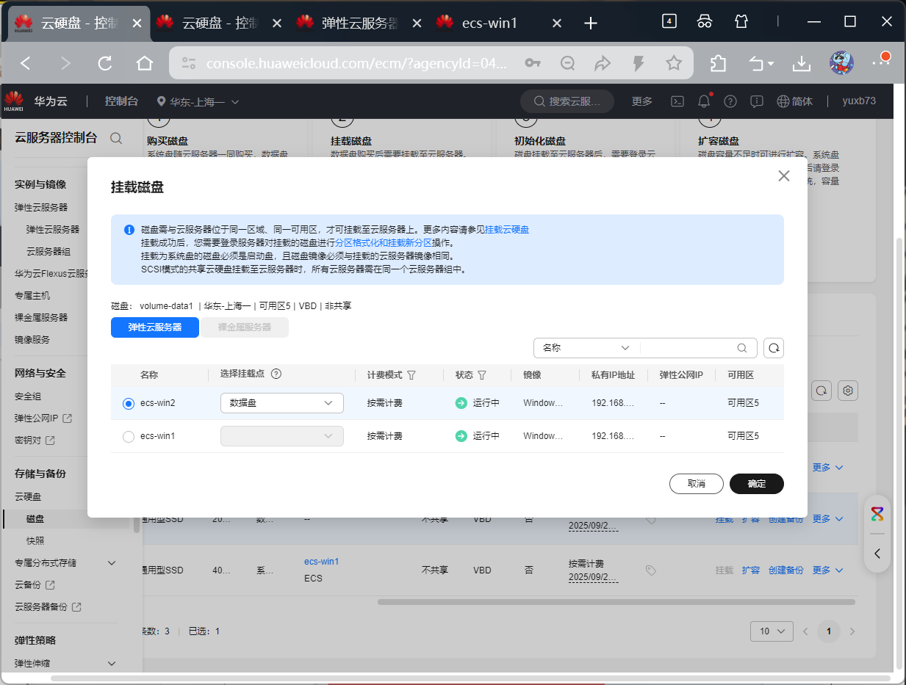906x685 pixels.
Task: Refresh the server list in dialog
Action: [x=774, y=347]
